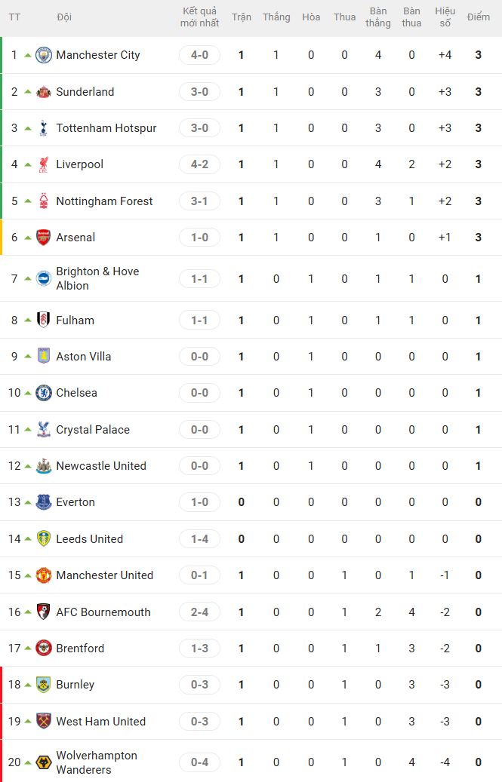Sort table by the Hiệu số column header
Viewport: 502px width, 782px height.
445,17
